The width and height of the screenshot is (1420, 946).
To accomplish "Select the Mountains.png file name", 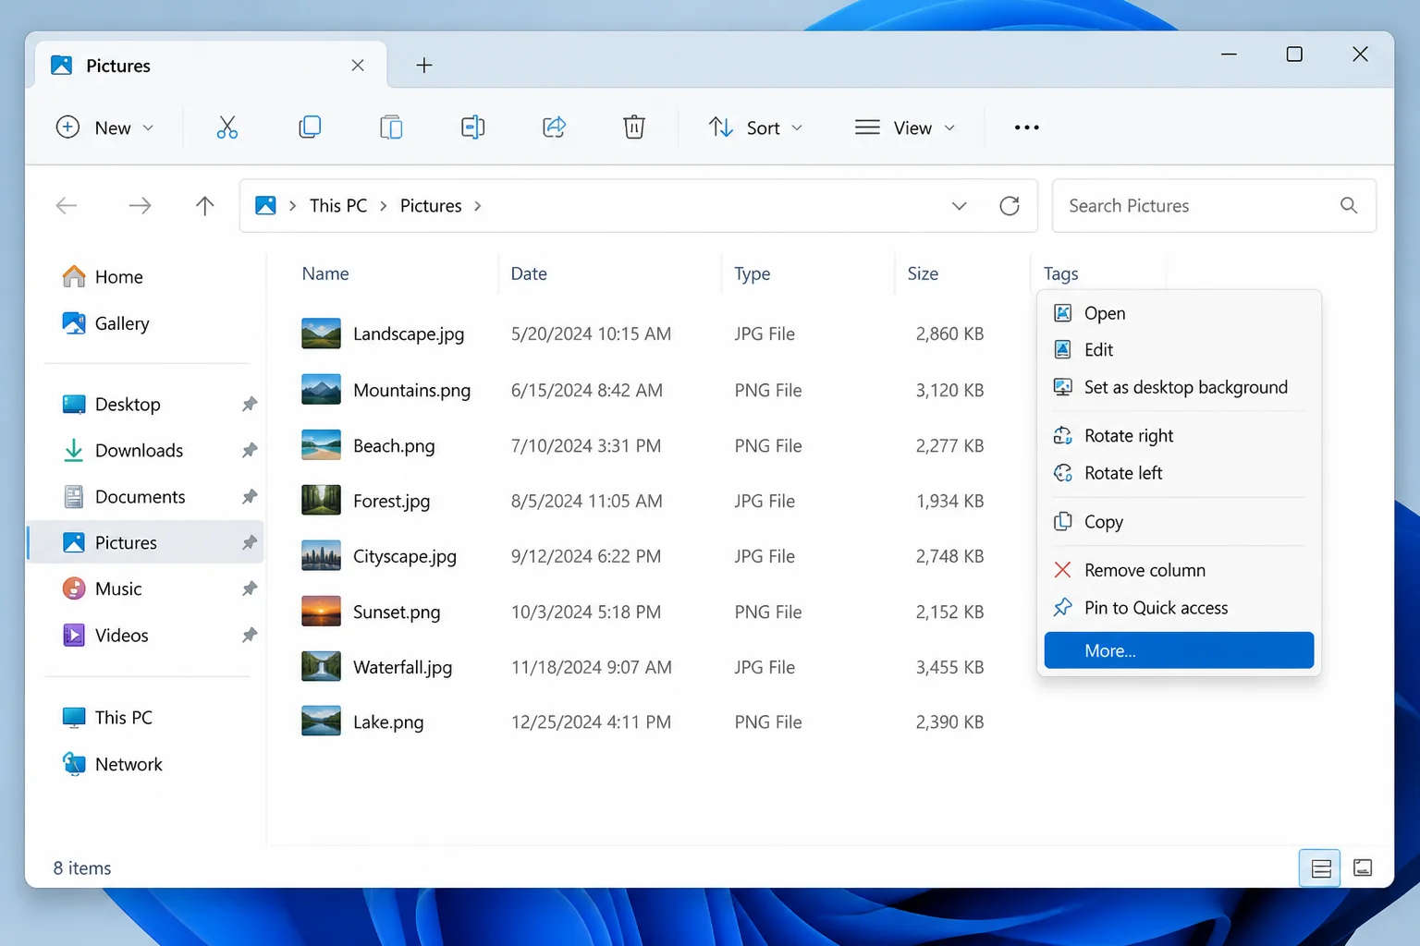I will (411, 390).
